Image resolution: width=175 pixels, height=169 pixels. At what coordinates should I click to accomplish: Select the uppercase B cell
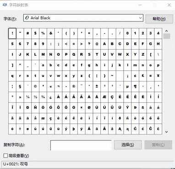112,44
